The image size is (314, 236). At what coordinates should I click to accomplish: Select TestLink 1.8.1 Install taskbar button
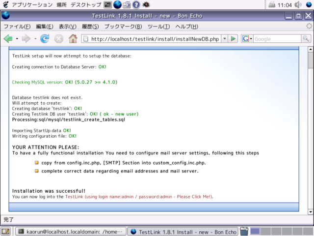(x=183, y=232)
